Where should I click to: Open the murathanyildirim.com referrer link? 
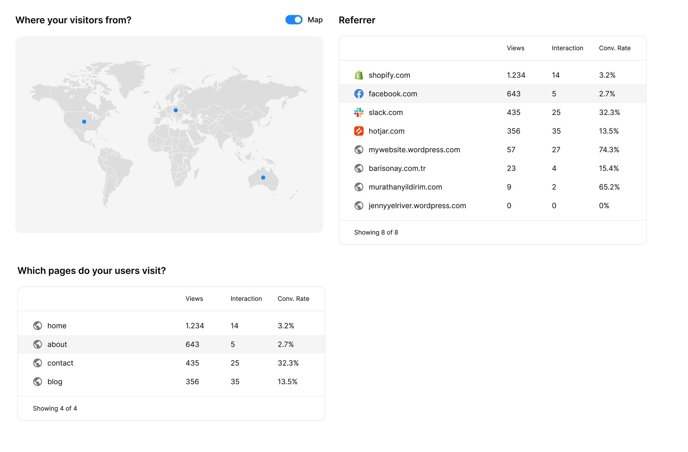pyautogui.click(x=405, y=187)
